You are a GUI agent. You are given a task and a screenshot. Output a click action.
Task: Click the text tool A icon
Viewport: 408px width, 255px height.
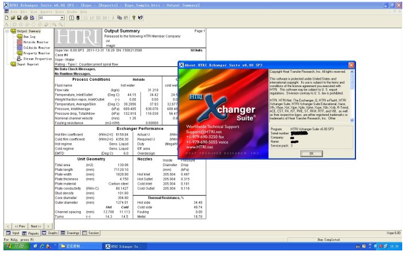[6, 24]
